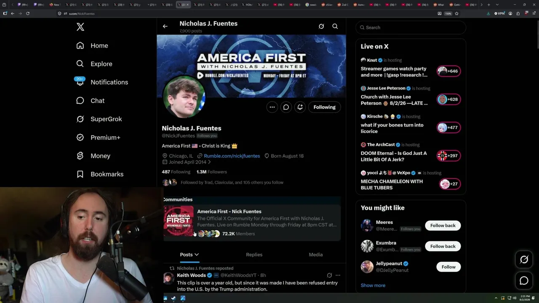Open more options on Keith Woods post
The image size is (539, 303).
tap(338, 275)
